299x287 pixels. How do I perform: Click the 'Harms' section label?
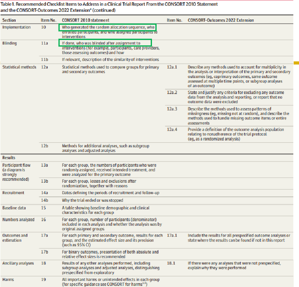[x=8, y=279]
